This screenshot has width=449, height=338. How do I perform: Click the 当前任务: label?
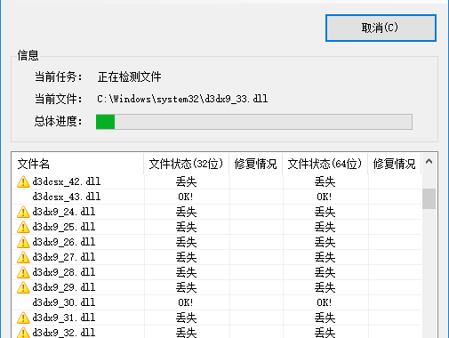coord(58,76)
